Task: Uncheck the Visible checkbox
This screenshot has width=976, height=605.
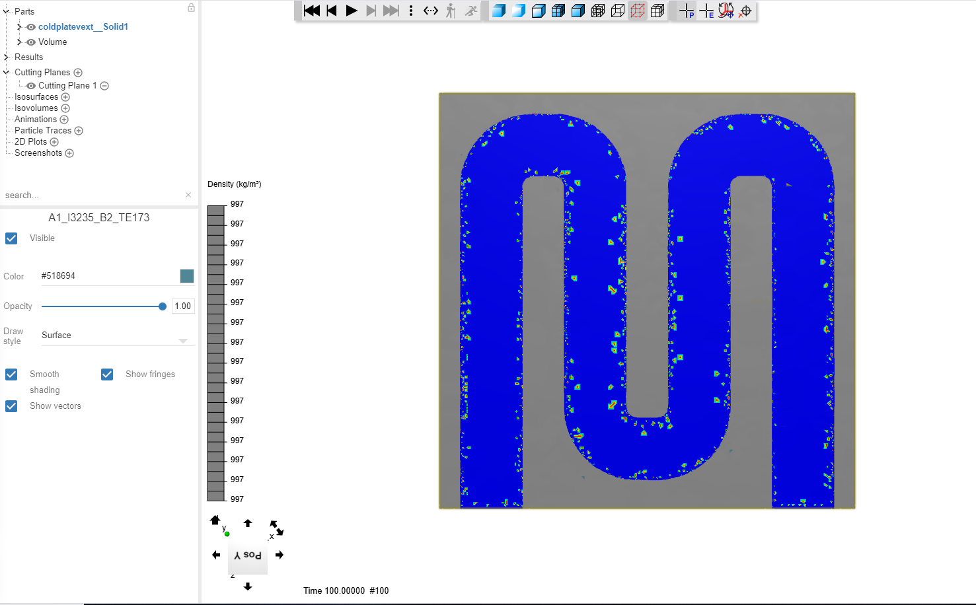Action: [11, 238]
